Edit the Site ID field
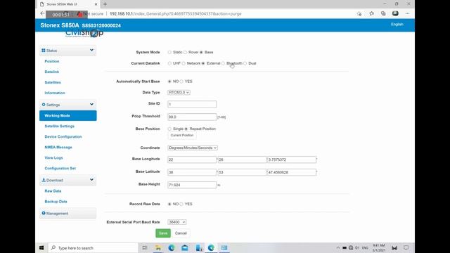 pyautogui.click(x=192, y=104)
